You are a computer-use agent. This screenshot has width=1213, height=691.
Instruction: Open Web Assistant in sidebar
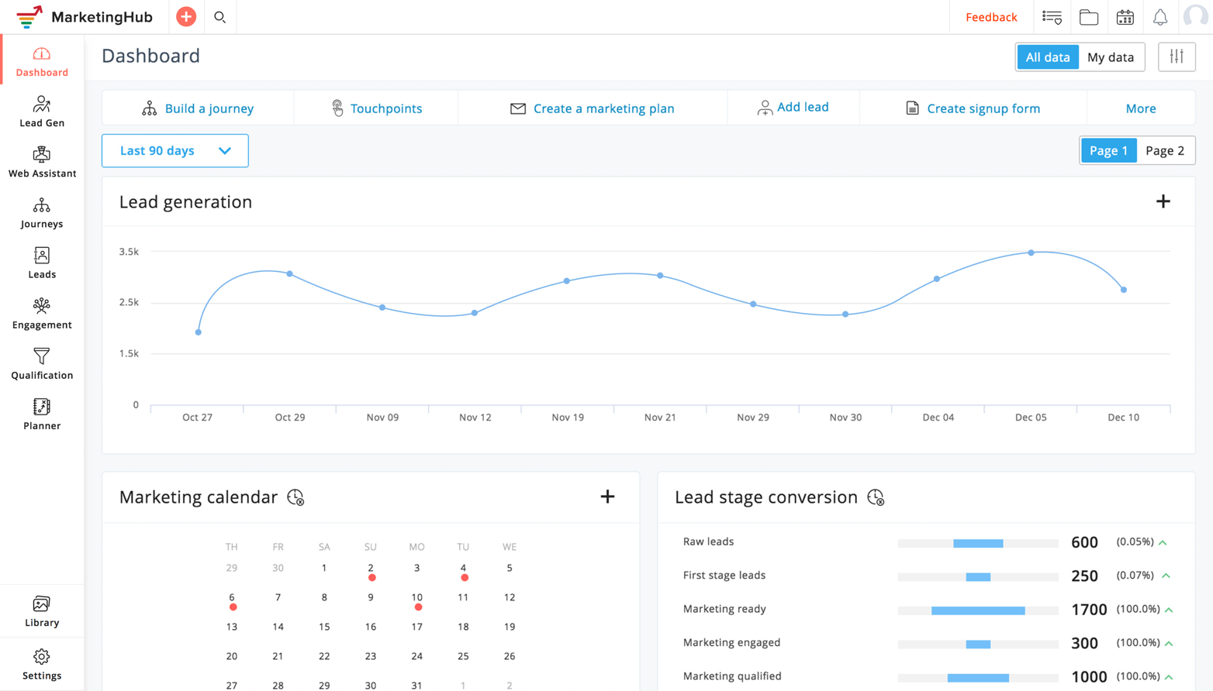tap(42, 162)
